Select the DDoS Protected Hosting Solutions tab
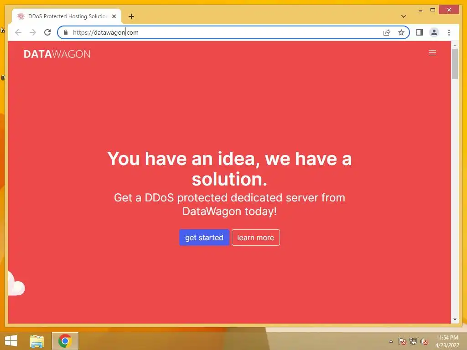 click(x=67, y=16)
